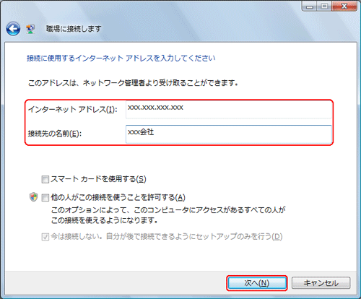The image size is (361, 299).
Task: Click the blue heading 接続に使用するインターネット アドレスを入力してください
Action: click(x=121, y=58)
